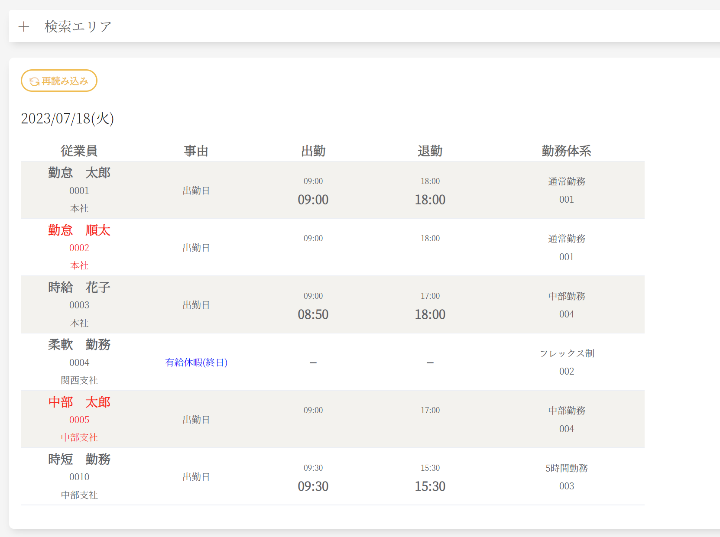Click the 5時間勤務 work system cell
Image resolution: width=720 pixels, height=537 pixels.
tap(567, 468)
